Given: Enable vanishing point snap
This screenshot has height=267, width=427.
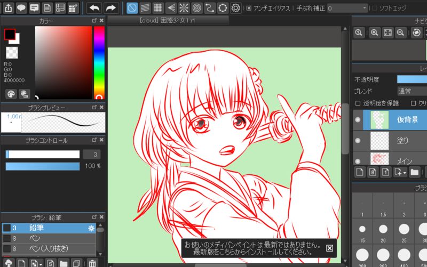Looking at the screenshot, I should [x=171, y=8].
